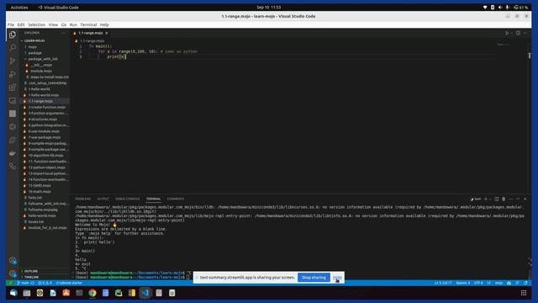This screenshot has height=303, width=538.
Task: Open the run button dropdown arrow
Action: click(x=511, y=33)
